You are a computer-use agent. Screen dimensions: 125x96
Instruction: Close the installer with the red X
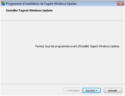pos(120,3)
